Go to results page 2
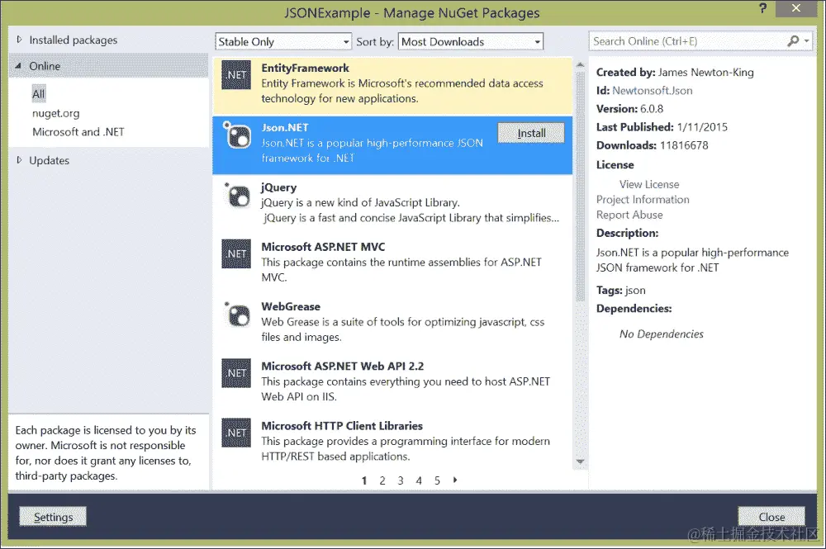This screenshot has height=549, width=826. pyautogui.click(x=382, y=480)
